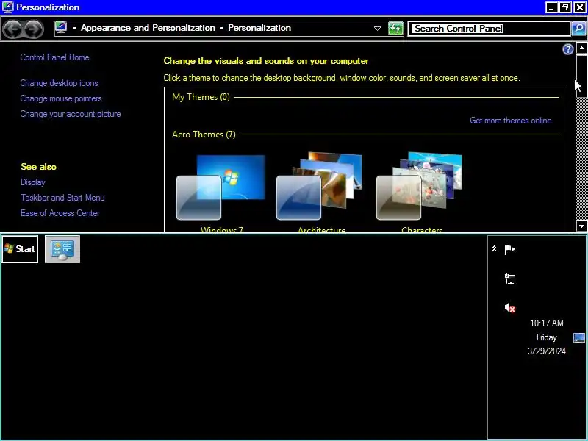This screenshot has width=588, height=441.
Task: Expand the address bar history dropdown
Action: click(x=377, y=29)
